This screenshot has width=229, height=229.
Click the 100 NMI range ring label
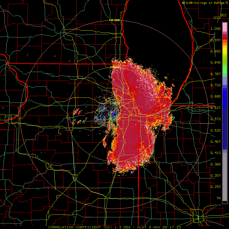click(114, 20)
